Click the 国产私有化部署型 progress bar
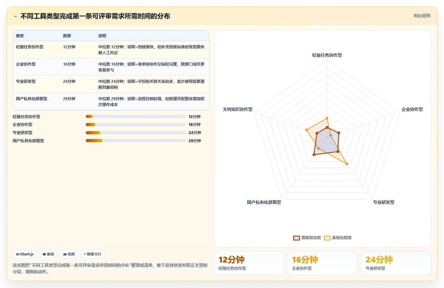This screenshot has height=288, width=444. click(136, 141)
